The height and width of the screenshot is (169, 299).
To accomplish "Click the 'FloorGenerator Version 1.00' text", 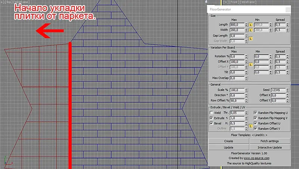I will pyautogui.click(x=249, y=153).
